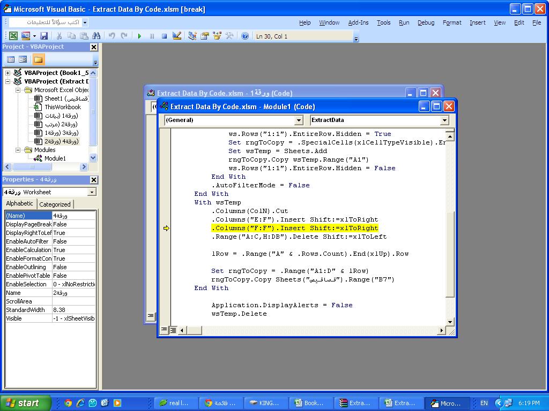
Task: Open the Tools menu
Action: (383, 22)
